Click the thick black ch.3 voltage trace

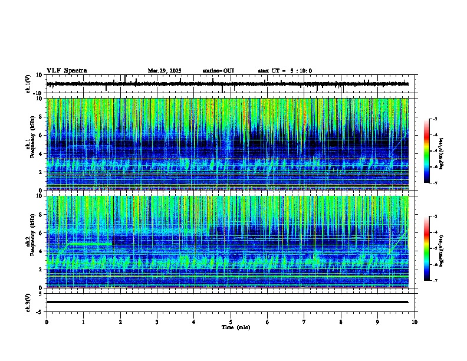coord(227,302)
